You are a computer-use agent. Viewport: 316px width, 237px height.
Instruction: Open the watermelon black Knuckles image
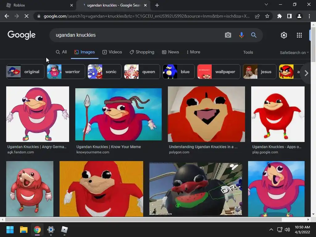195,189
